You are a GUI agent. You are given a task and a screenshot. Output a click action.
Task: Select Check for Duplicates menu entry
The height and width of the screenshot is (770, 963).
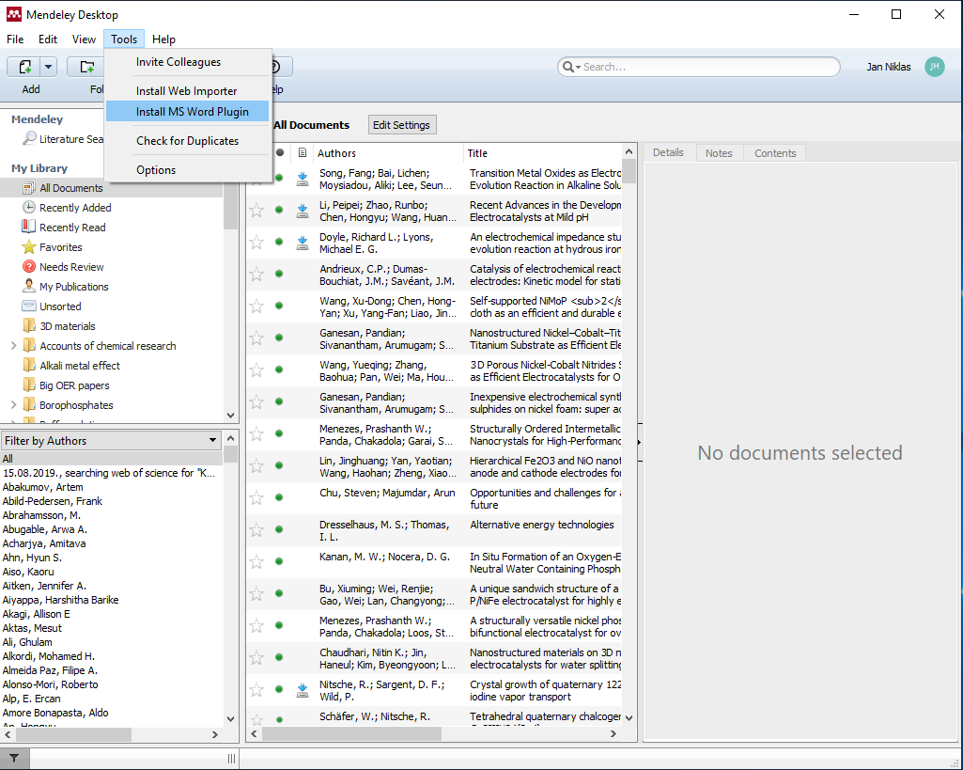click(x=187, y=141)
